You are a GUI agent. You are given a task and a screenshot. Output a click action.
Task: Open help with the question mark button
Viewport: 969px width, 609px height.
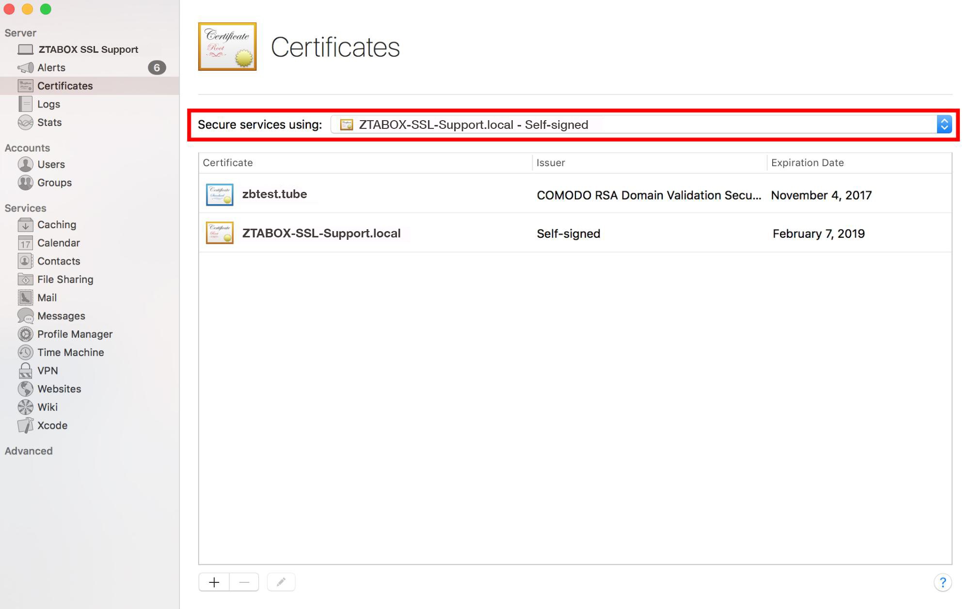(942, 582)
